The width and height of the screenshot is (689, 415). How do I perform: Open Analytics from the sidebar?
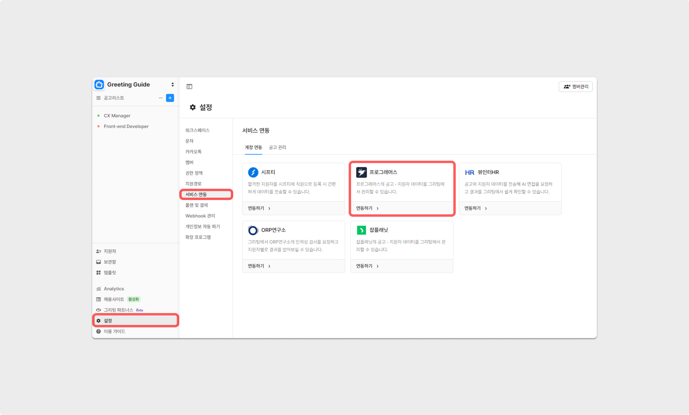coord(114,289)
